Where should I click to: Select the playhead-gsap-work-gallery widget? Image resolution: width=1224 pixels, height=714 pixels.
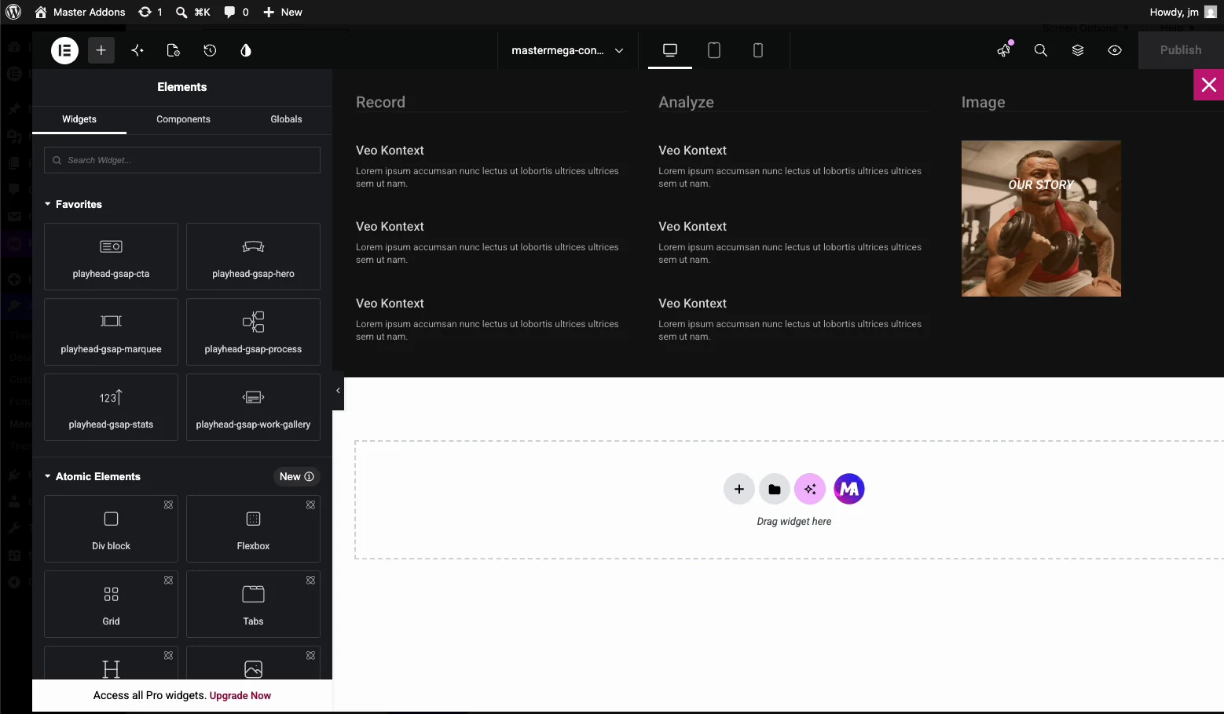[253, 407]
